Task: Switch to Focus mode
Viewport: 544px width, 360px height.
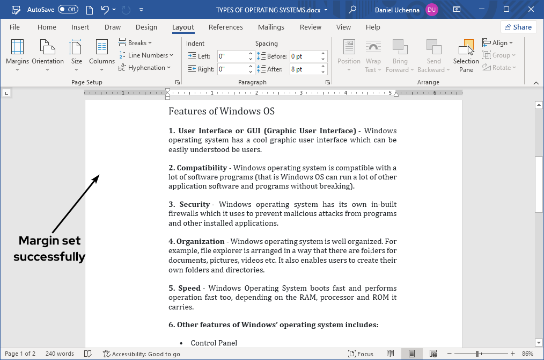Action: [x=361, y=354]
